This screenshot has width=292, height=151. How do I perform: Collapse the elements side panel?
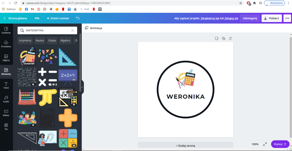point(82,87)
